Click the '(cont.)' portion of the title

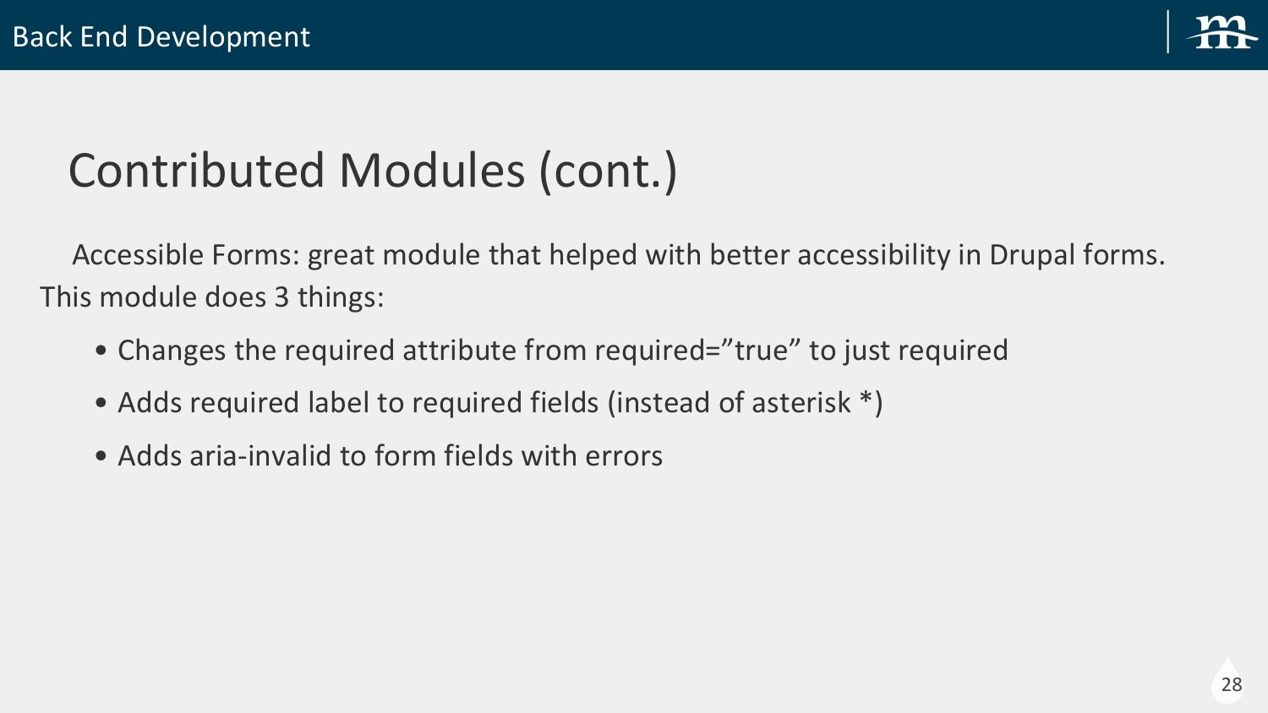(x=609, y=171)
